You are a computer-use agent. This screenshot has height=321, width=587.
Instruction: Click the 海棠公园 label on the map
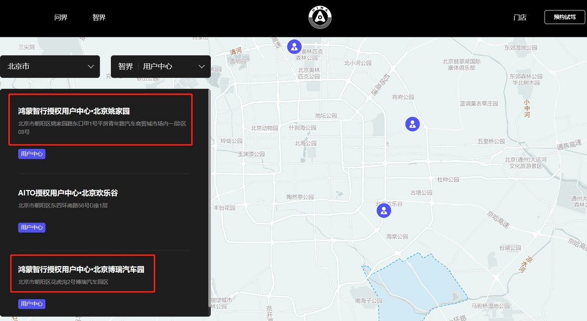tap(397, 236)
